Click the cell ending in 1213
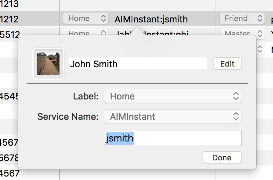Screen dimensions: 273x180 click(x=9, y=4)
